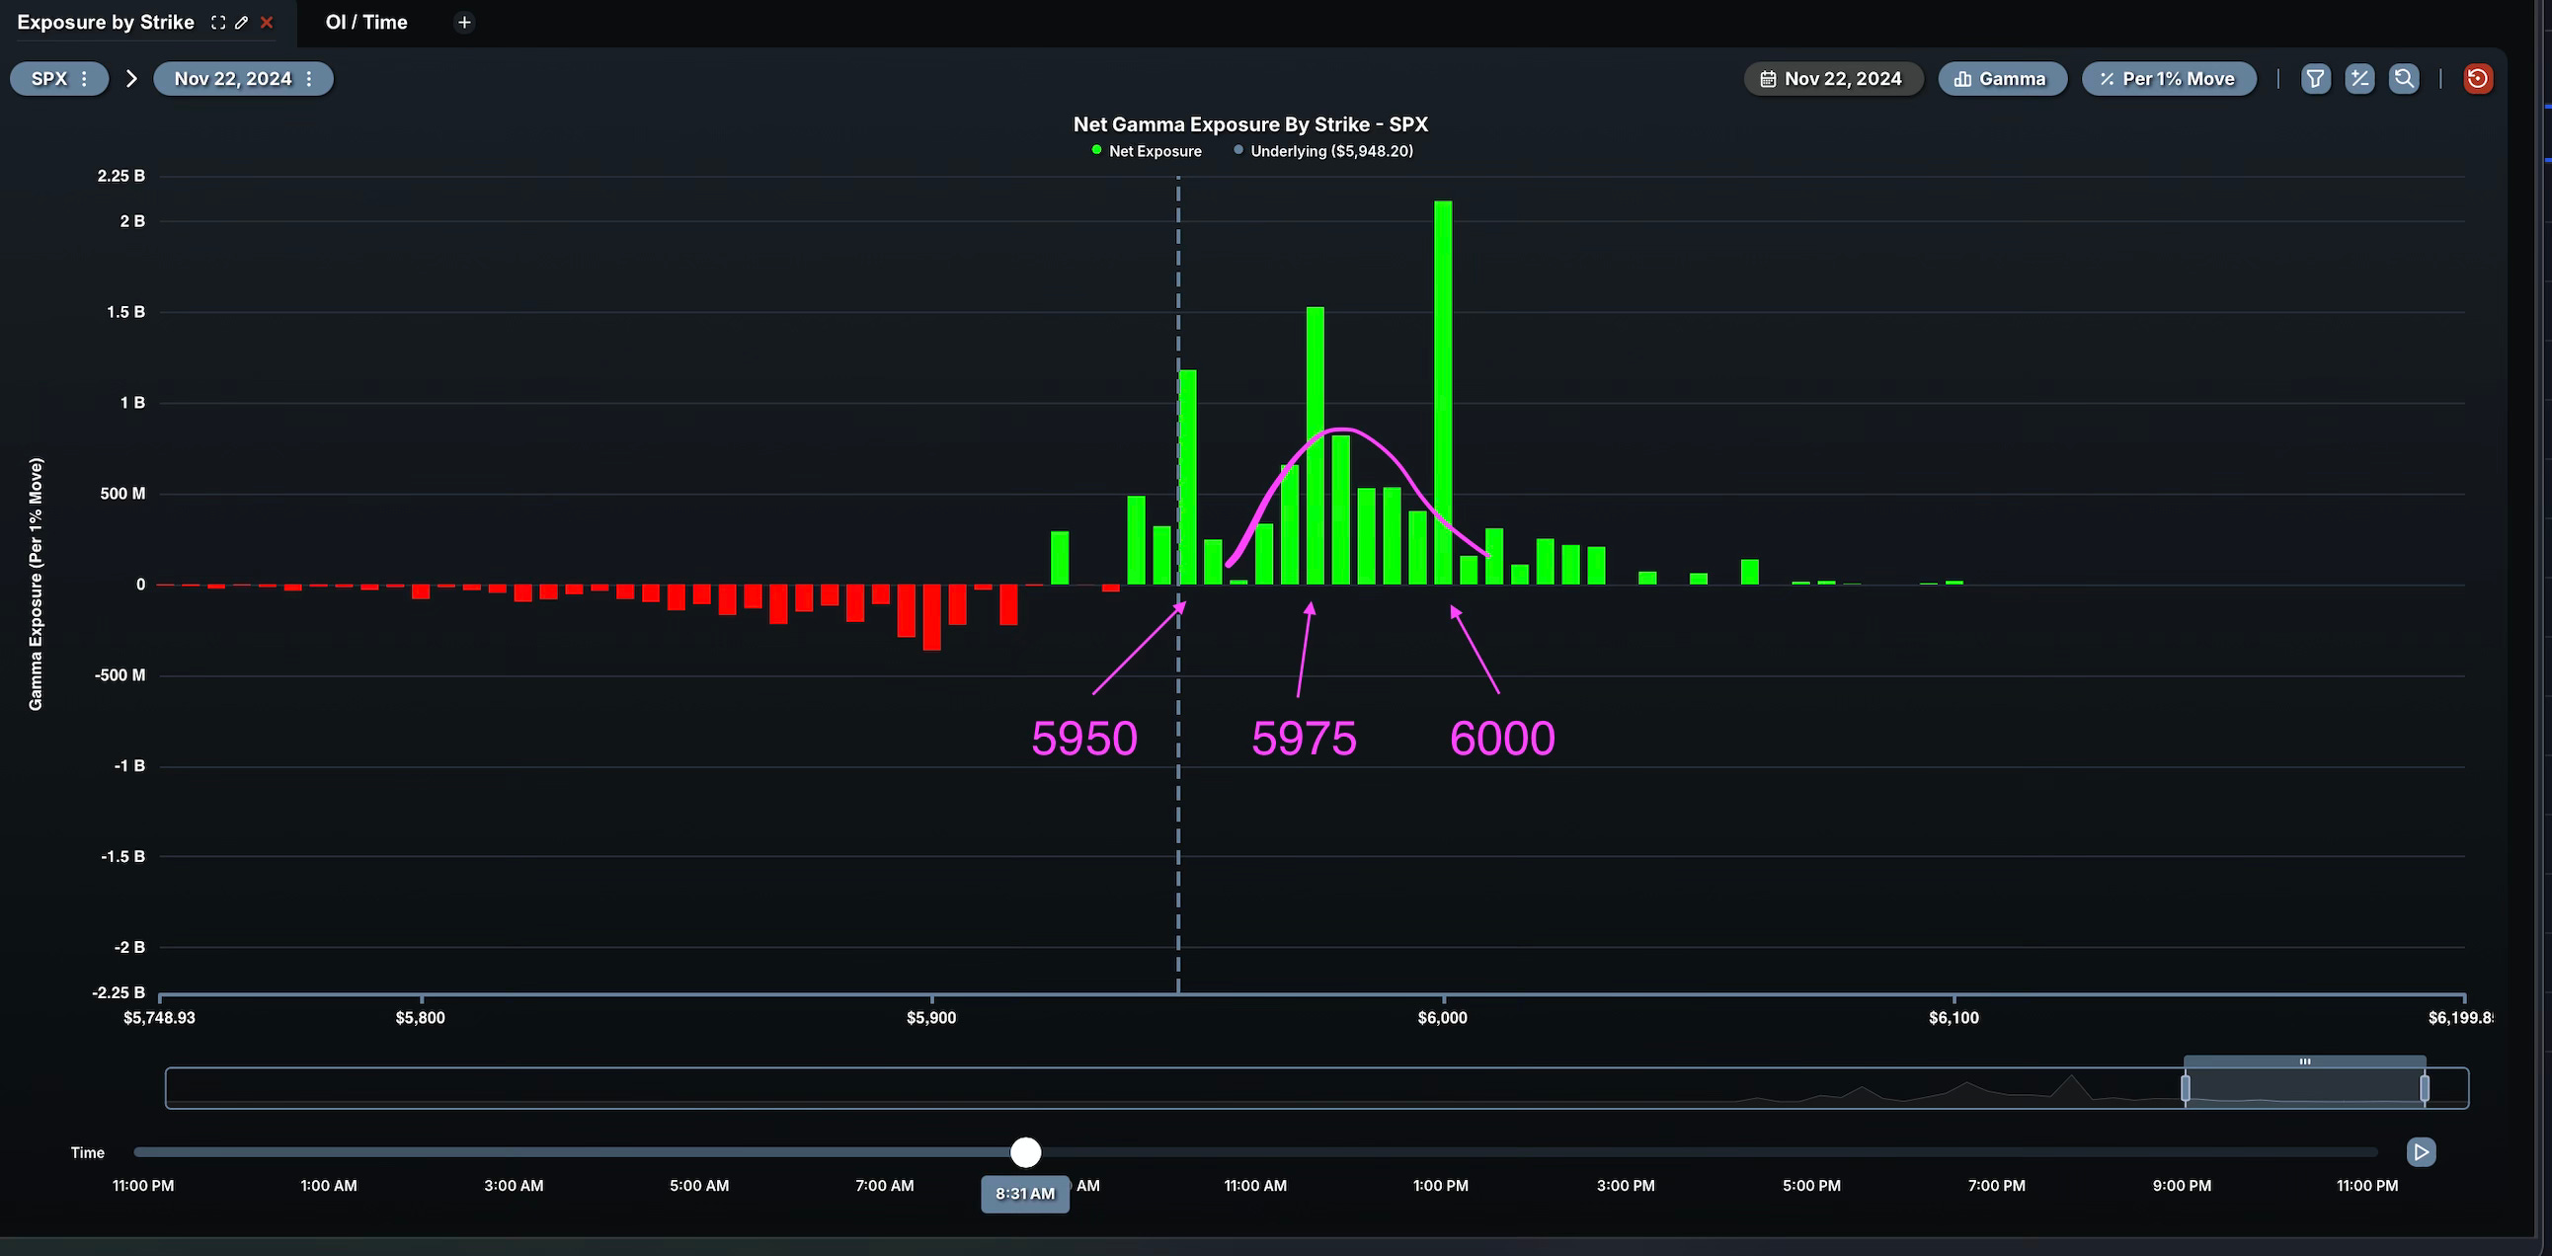Add a new tab with the plus icon
Image resolution: width=2552 pixels, height=1256 pixels.
tap(463, 22)
